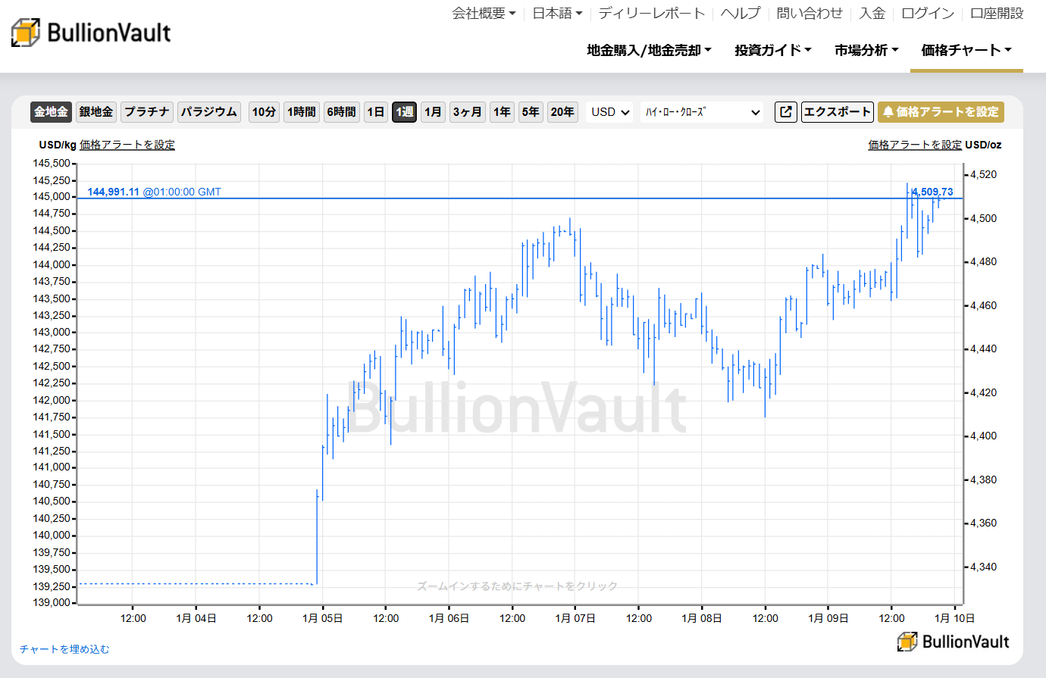
Task: Select the 1日 timeframe
Action: coord(375,111)
